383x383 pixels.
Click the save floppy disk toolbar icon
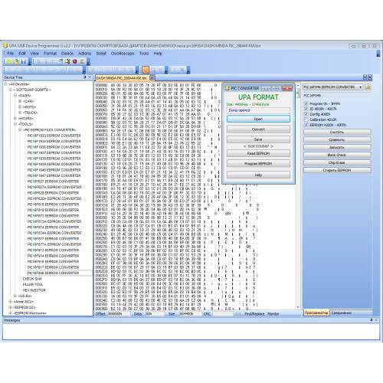[x=23, y=61]
